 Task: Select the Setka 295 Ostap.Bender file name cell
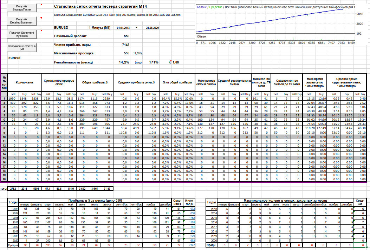(x=117, y=15)
